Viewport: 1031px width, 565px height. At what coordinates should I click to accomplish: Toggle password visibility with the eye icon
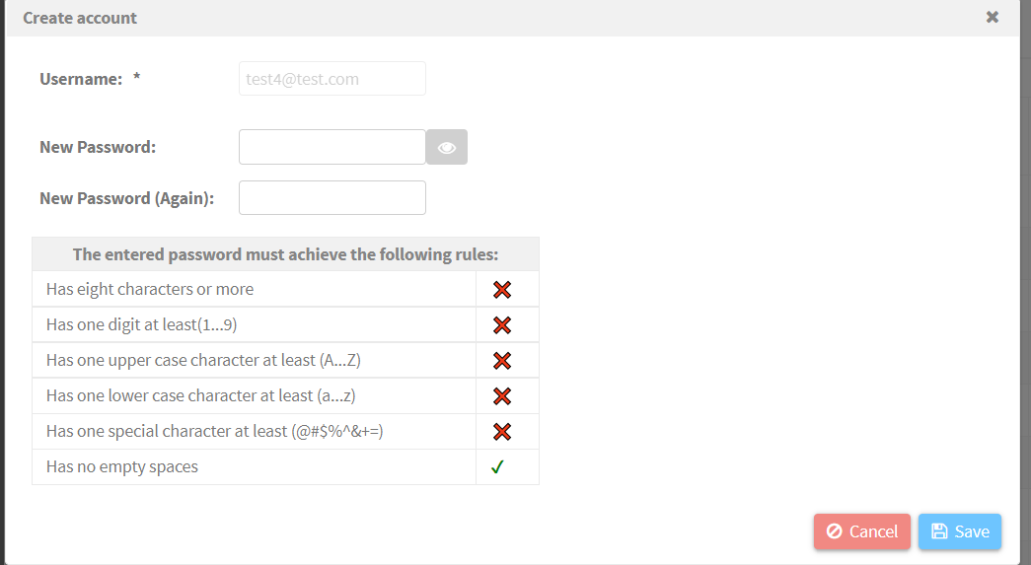click(447, 147)
